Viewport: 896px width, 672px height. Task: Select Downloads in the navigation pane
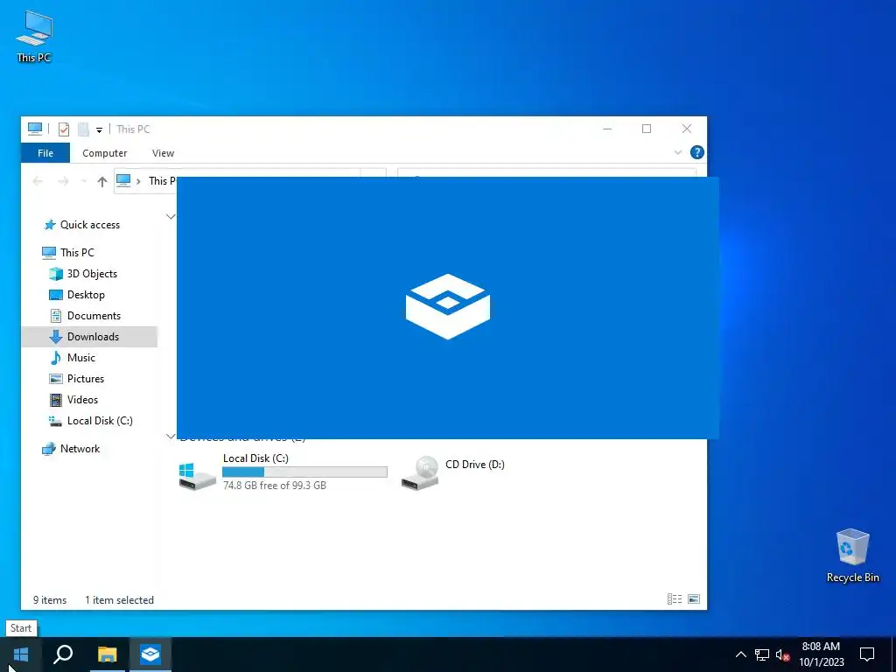click(x=89, y=337)
